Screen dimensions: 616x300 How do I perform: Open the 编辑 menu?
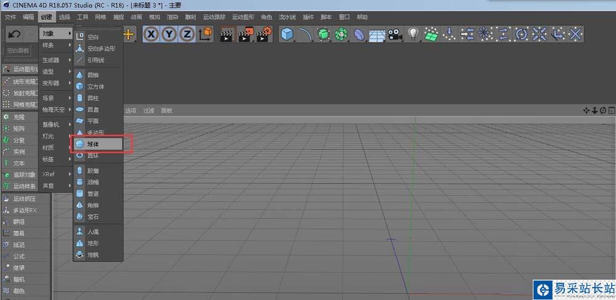click(x=28, y=17)
